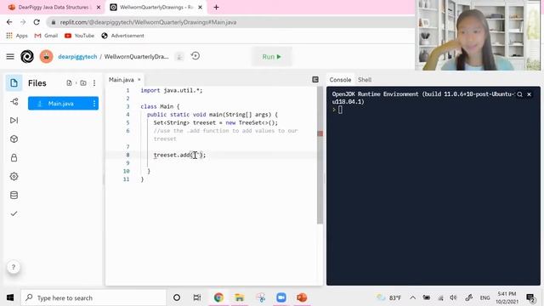Screen dimensions: 544x306
Task: Open the taskbar Cortana circle
Action: 177,297
